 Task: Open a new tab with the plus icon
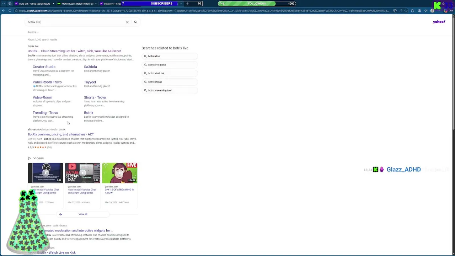coord(187,4)
